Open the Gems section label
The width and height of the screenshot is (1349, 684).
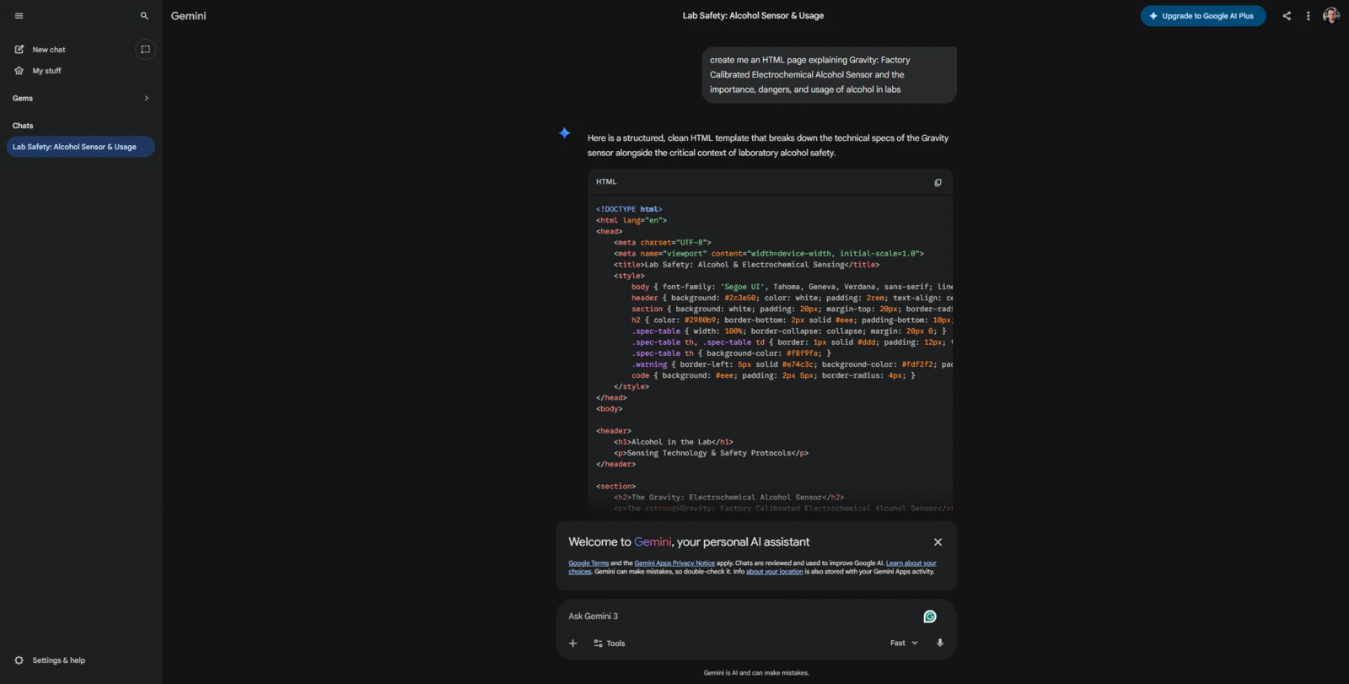(x=23, y=99)
